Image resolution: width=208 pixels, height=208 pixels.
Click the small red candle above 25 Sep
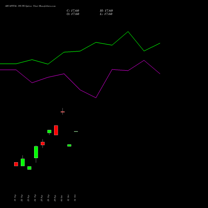point(43,144)
